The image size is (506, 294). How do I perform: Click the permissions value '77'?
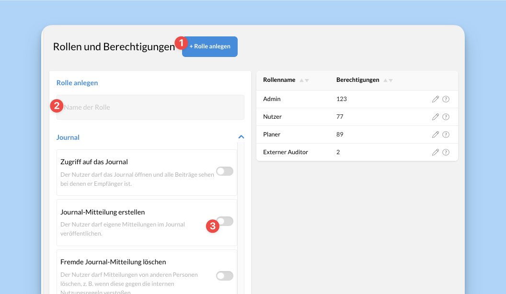coord(340,117)
